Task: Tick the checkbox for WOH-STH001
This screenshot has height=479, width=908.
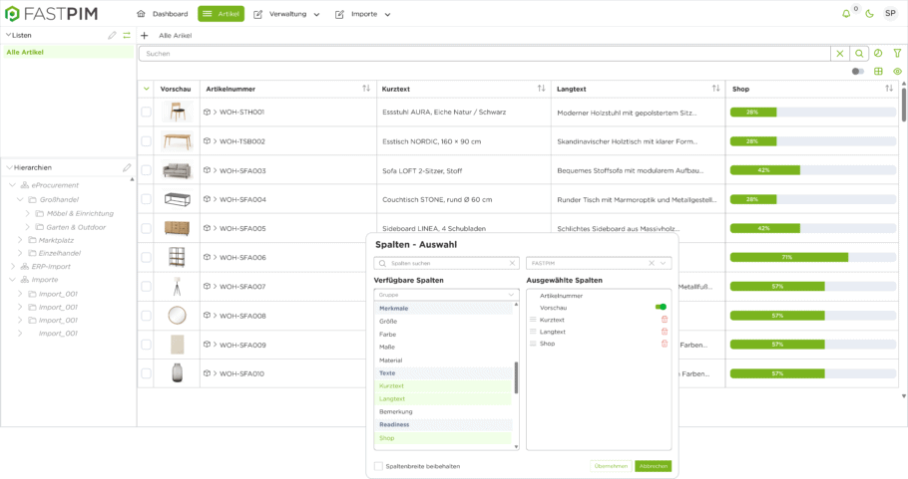Action: 146,113
